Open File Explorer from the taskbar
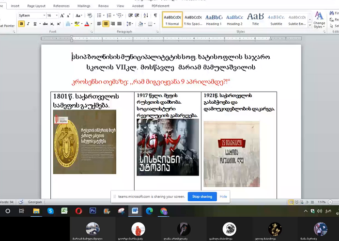Image resolution: width=339 pixels, height=241 pixels. pos(36,211)
